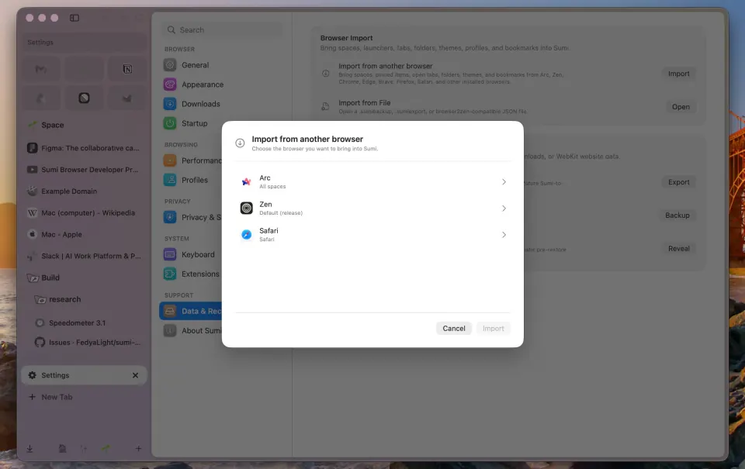Open the Example Domain tab
This screenshot has width=745, height=469.
(84, 191)
